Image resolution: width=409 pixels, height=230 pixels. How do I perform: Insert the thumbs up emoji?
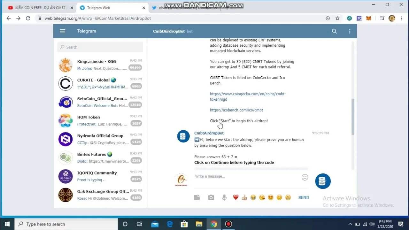tap(244, 197)
